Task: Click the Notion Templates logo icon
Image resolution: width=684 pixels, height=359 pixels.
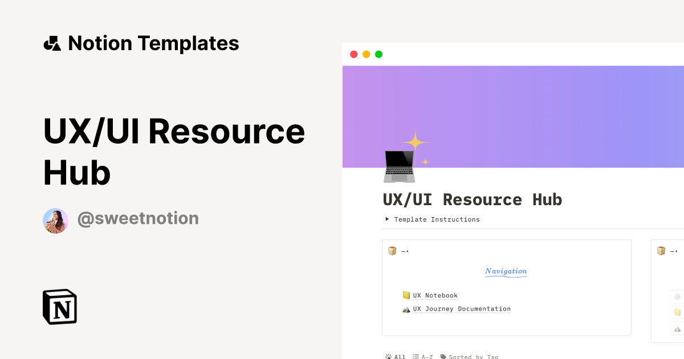Action: (52, 43)
